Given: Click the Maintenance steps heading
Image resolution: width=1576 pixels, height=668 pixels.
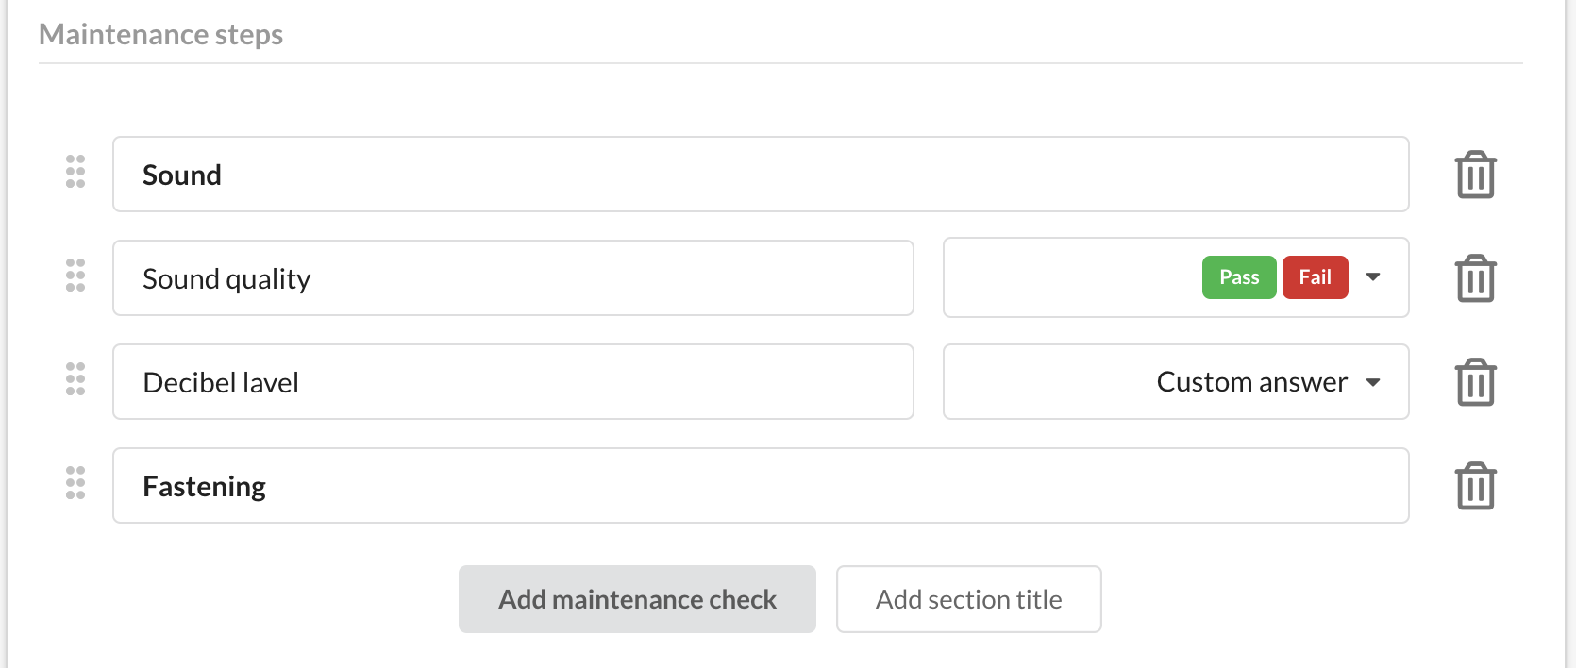Looking at the screenshot, I should click(161, 35).
